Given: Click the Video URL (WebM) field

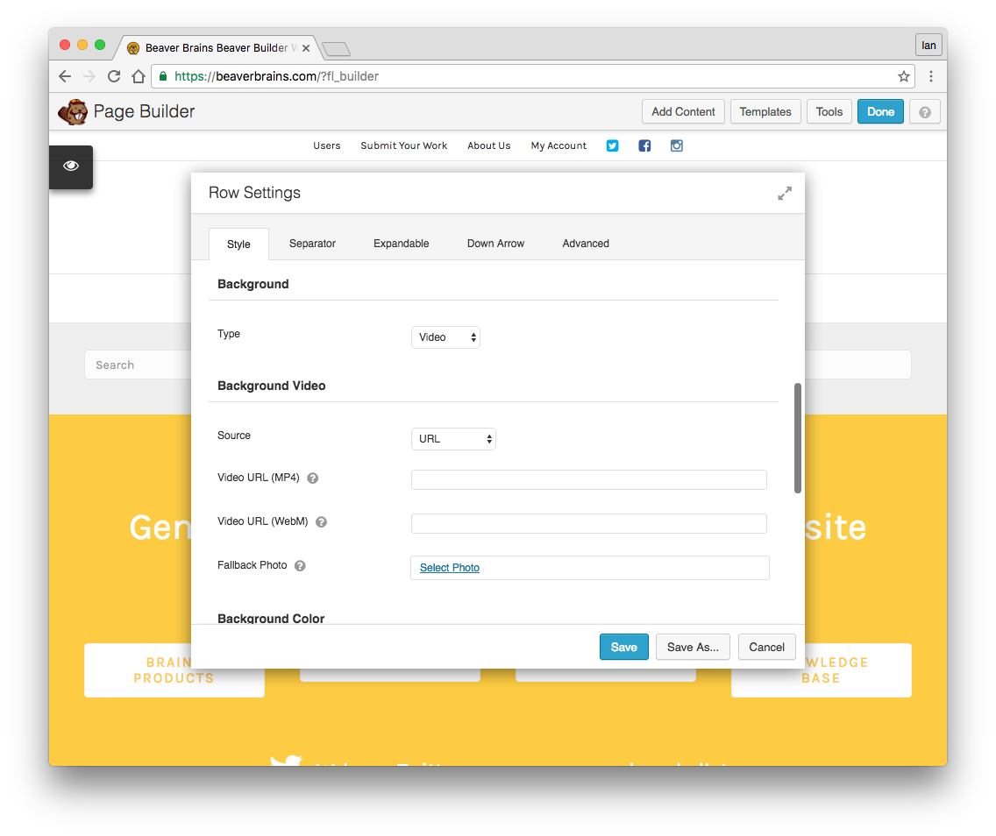Looking at the screenshot, I should tap(589, 524).
